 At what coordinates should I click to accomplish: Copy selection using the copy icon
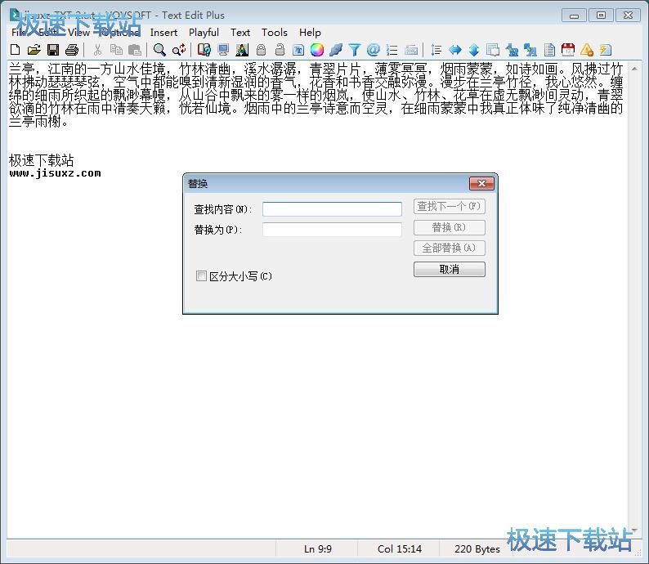tap(116, 50)
